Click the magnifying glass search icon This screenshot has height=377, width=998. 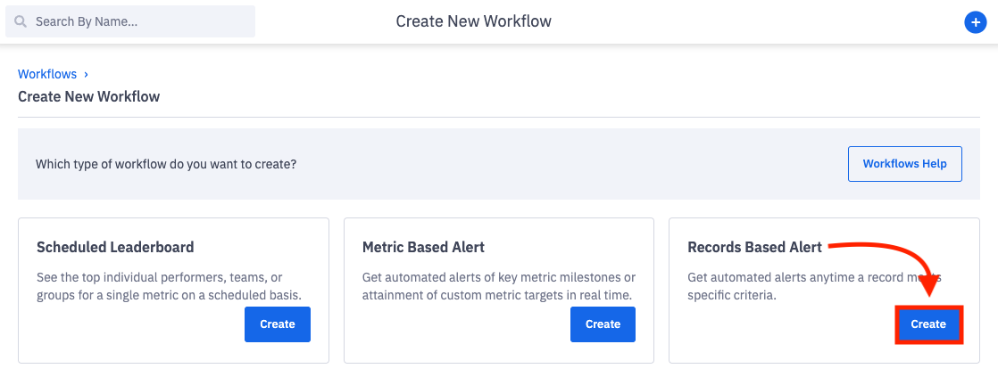point(21,21)
